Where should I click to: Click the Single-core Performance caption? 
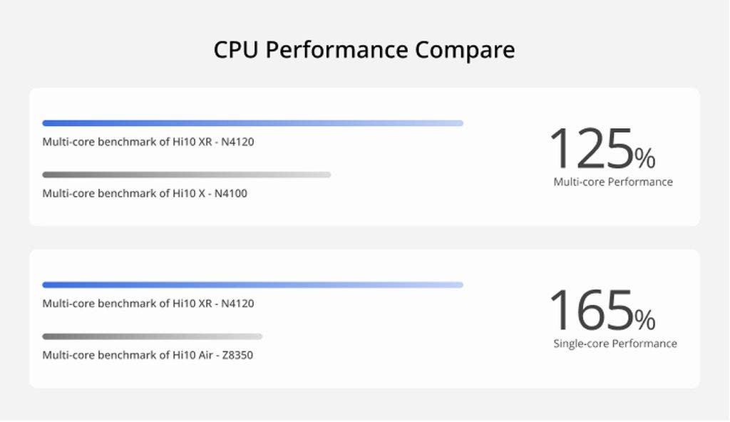click(615, 344)
